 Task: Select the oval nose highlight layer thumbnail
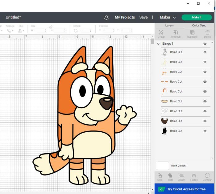164,101
